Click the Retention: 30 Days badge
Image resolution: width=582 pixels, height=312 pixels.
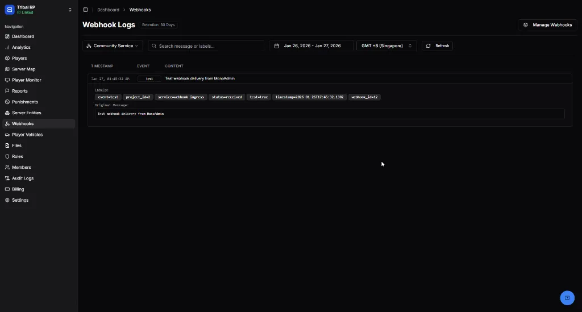[158, 25]
